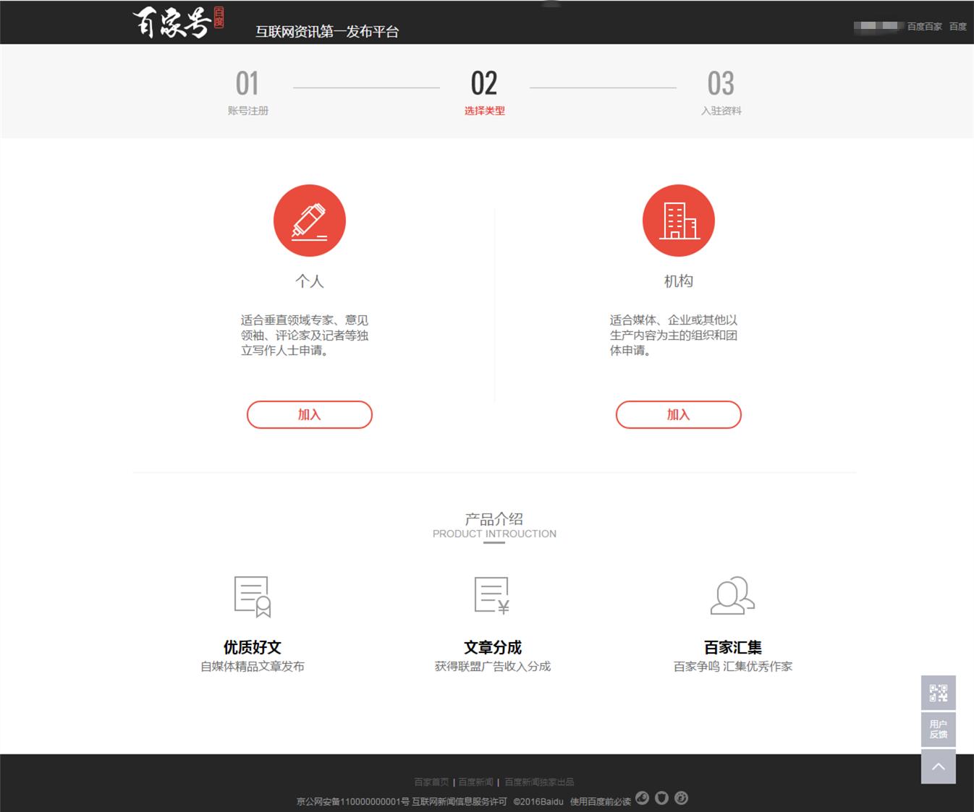Image resolution: width=974 pixels, height=812 pixels.
Task: Click 加入 under the 机构 option
Action: (678, 414)
